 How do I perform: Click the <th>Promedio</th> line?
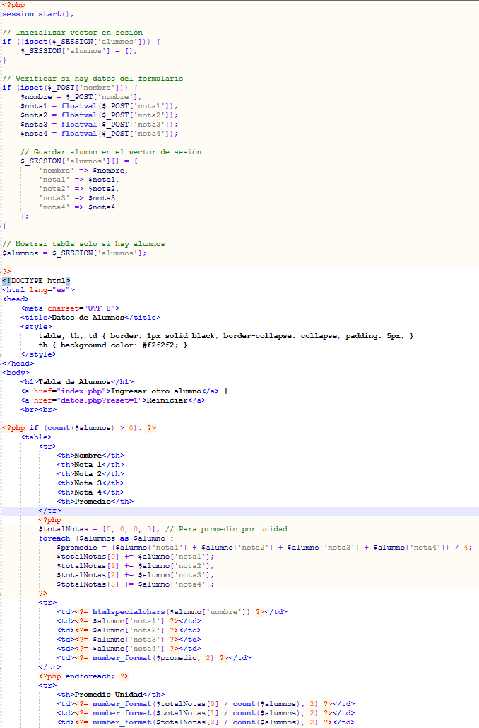95,502
